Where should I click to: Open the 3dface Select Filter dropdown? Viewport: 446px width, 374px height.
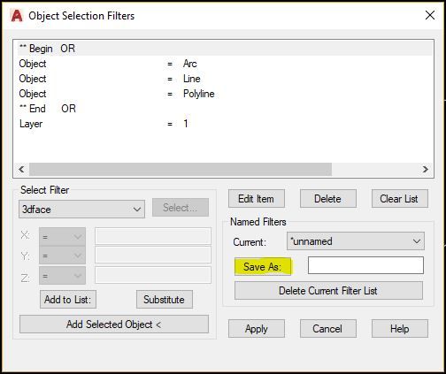[x=81, y=210]
